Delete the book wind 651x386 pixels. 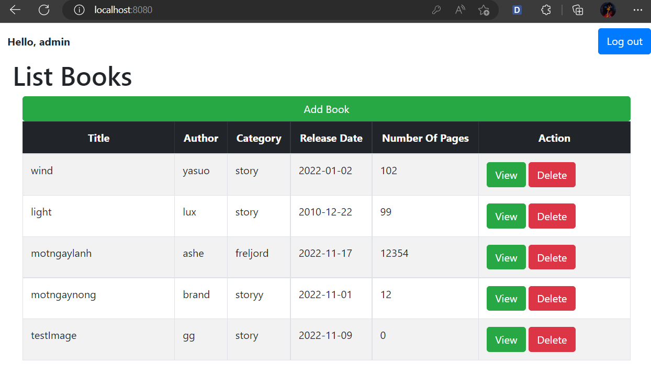552,175
